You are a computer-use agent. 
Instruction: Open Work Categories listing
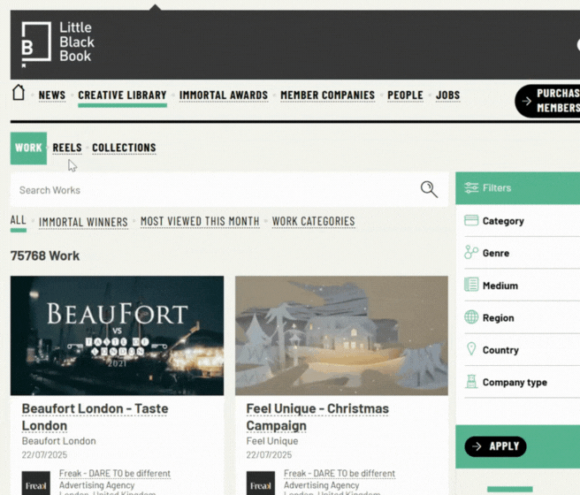click(x=314, y=221)
